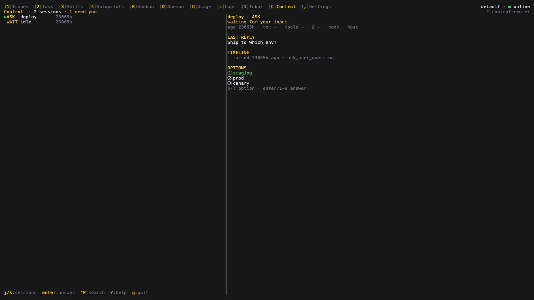Open the Kanban tab
Image resolution: width=534 pixels, height=300 pixels.
point(142,7)
